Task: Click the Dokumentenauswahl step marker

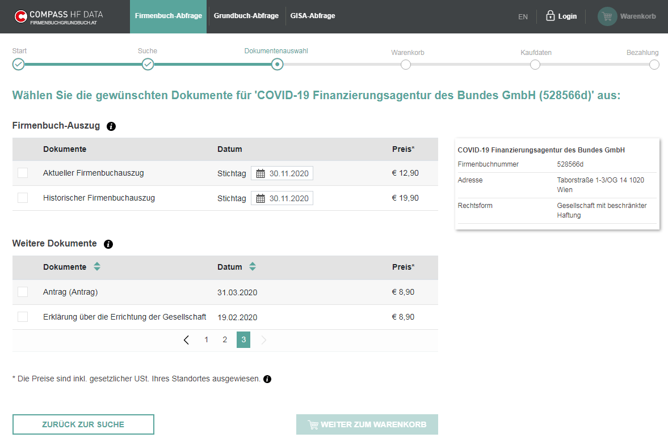Action: point(278,65)
